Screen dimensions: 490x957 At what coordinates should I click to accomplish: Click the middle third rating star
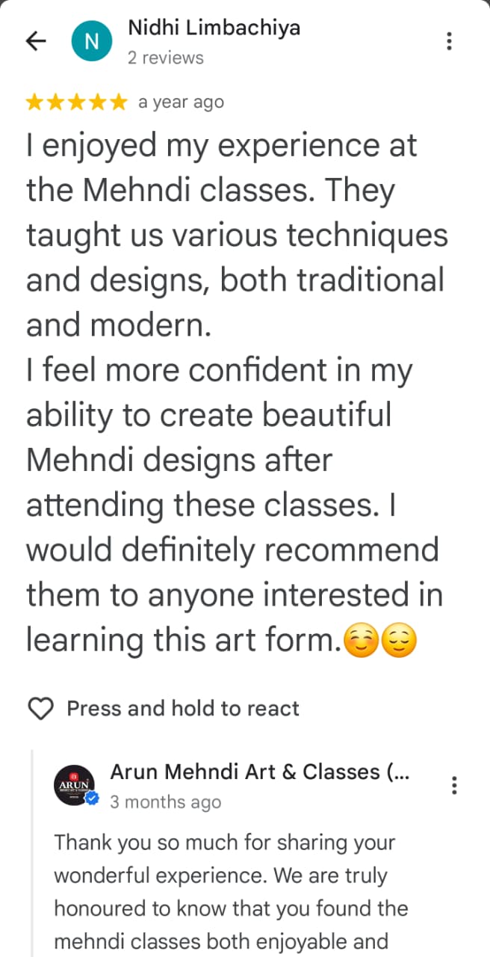77,102
